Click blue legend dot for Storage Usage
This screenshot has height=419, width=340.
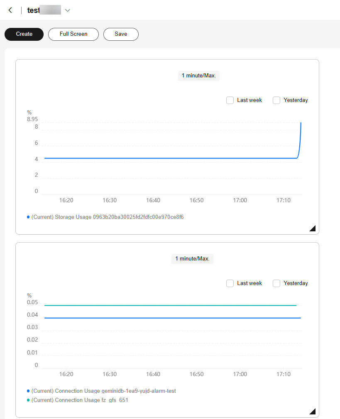point(28,217)
